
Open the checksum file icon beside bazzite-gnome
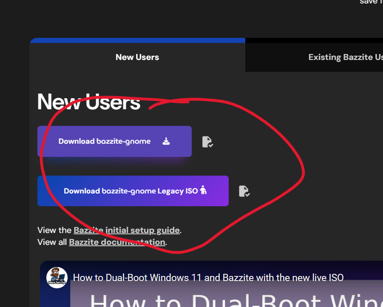click(207, 142)
